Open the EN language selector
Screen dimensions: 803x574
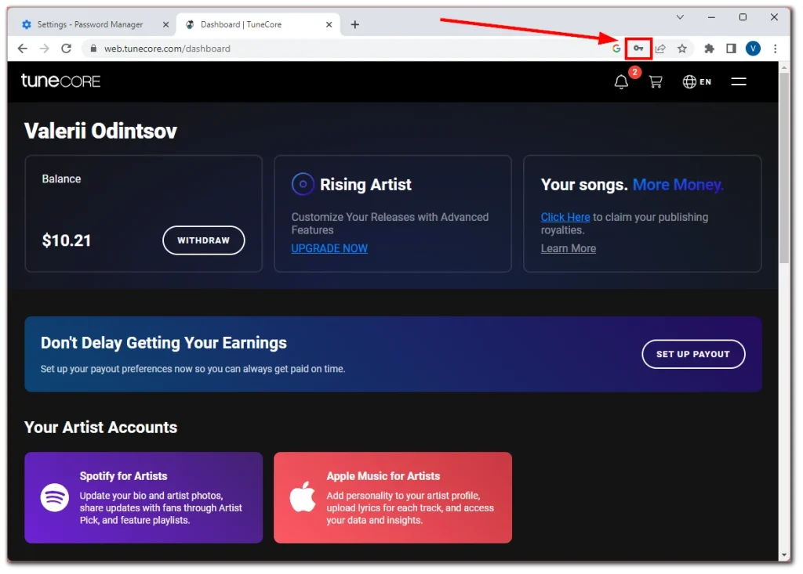coord(697,82)
